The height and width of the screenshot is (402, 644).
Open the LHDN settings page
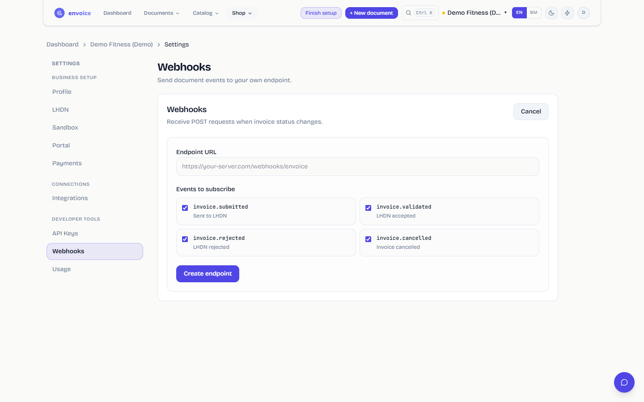point(95,109)
